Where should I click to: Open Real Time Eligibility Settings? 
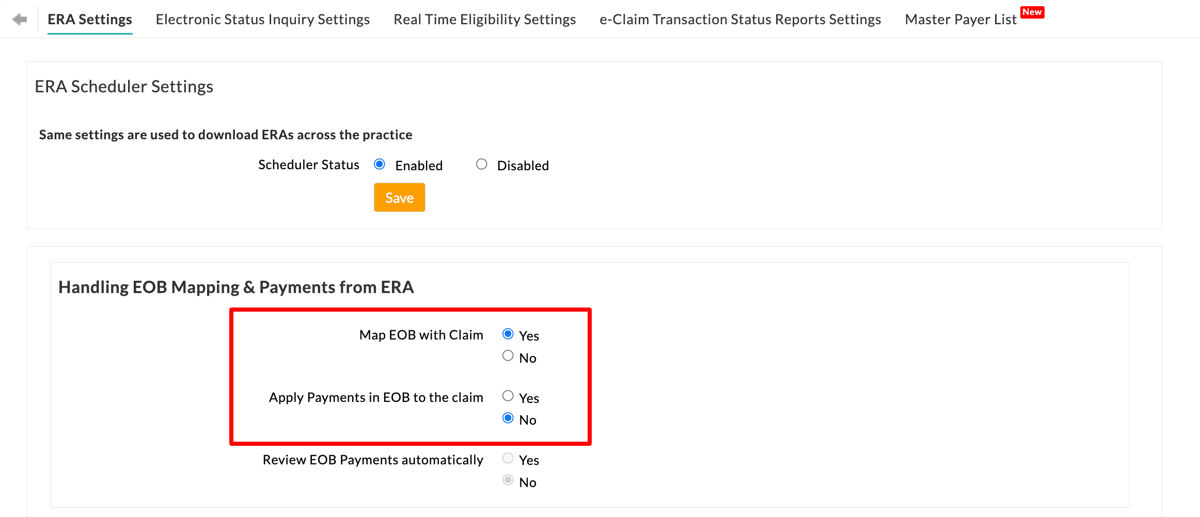(484, 19)
